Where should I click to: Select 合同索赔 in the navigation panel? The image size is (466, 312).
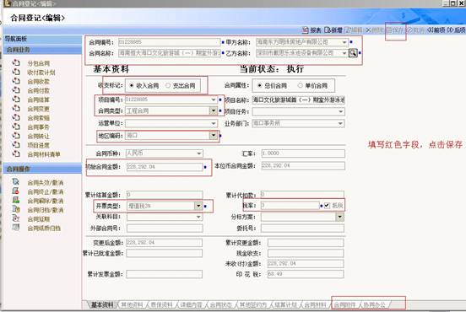pos(38,118)
